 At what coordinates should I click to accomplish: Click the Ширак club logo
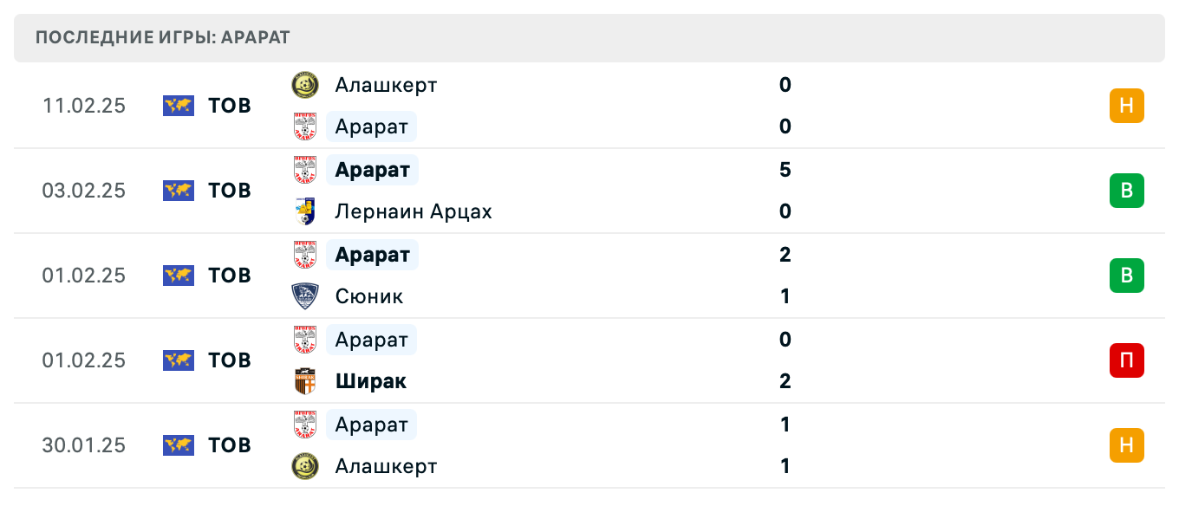coord(303,381)
